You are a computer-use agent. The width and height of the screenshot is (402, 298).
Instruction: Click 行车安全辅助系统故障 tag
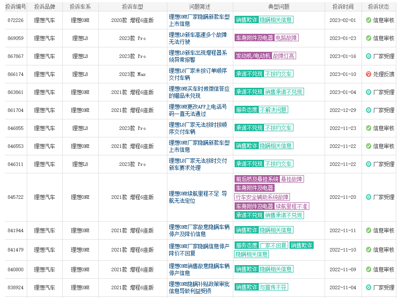point(262,197)
